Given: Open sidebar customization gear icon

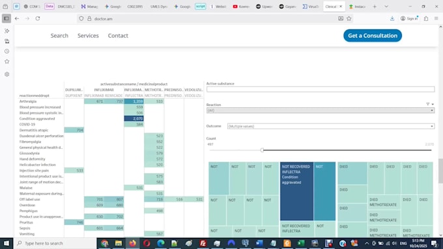Looking at the screenshot, I should coord(7,74).
